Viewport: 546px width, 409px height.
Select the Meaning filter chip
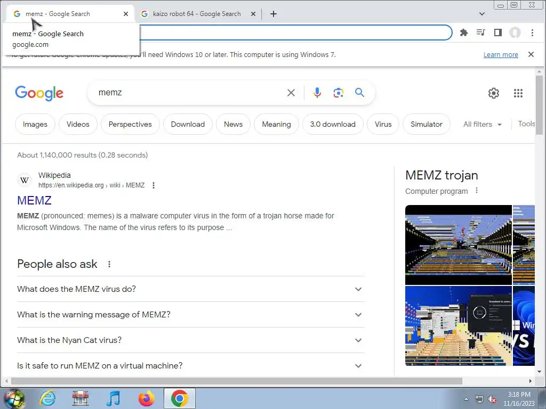(x=276, y=124)
